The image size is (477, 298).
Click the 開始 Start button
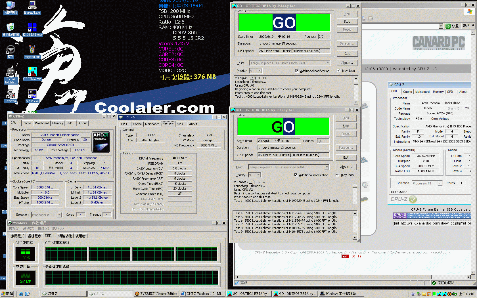(7, 294)
